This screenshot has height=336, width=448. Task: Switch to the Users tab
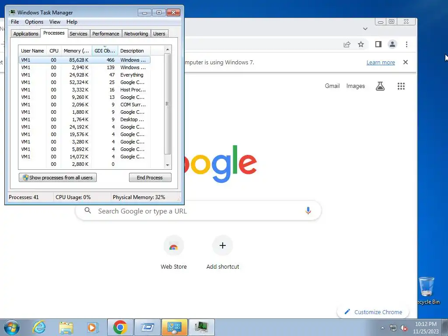coord(159,34)
